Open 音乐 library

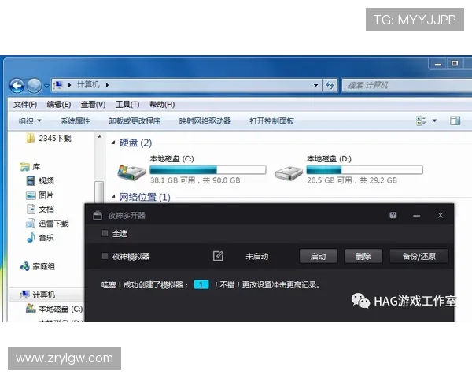pyautogui.click(x=40, y=238)
